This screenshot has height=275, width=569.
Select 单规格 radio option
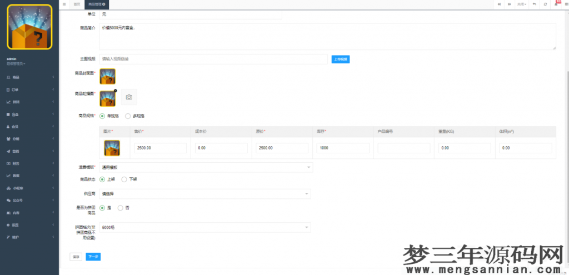click(102, 116)
